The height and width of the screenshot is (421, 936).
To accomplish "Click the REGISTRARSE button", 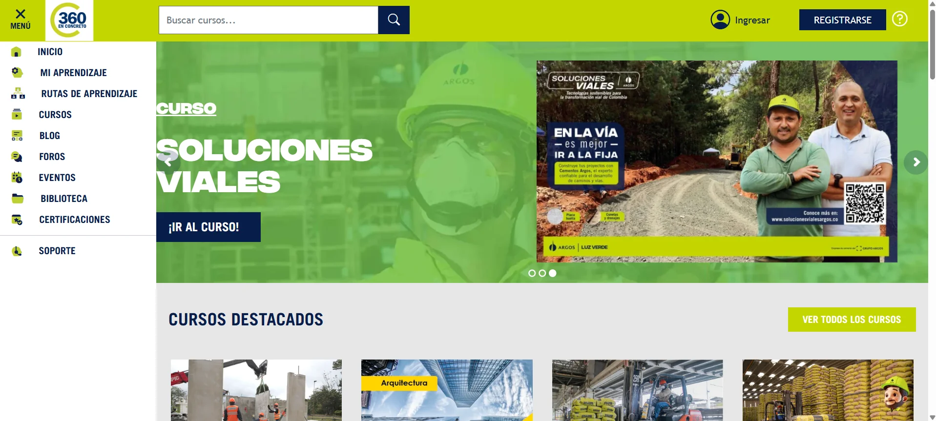I will pyautogui.click(x=842, y=20).
